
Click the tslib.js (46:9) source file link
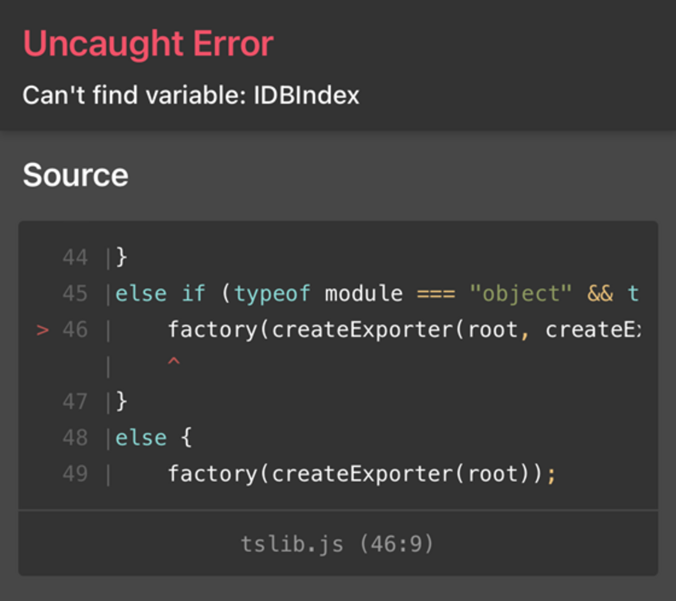pyautogui.click(x=337, y=544)
